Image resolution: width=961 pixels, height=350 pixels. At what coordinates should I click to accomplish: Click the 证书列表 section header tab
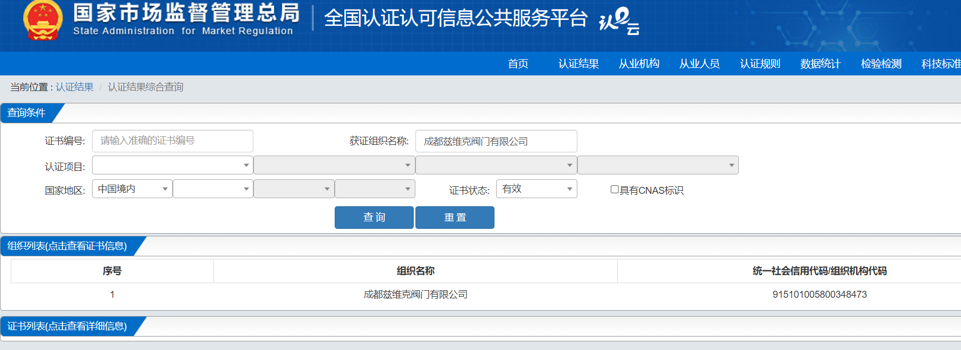tap(67, 326)
